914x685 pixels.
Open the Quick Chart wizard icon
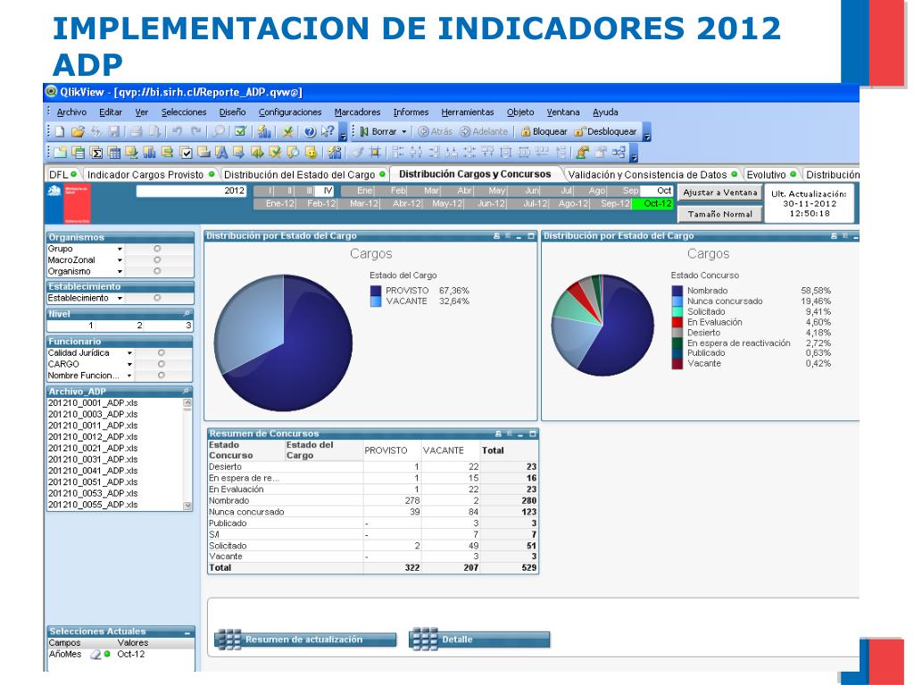[x=264, y=132]
